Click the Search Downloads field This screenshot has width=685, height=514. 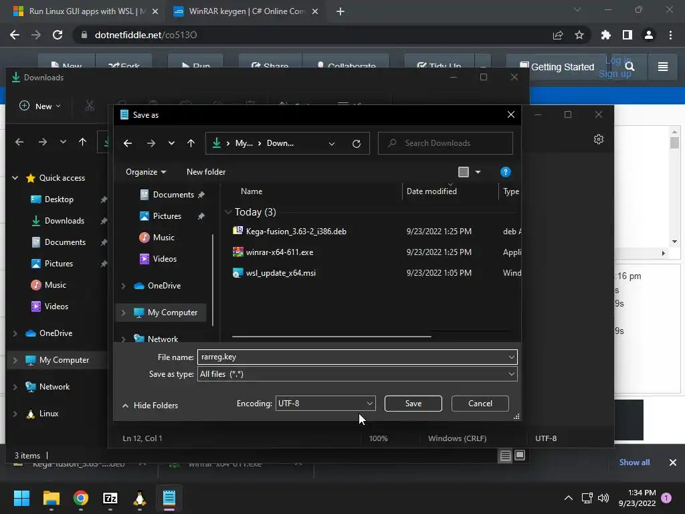[x=445, y=143]
